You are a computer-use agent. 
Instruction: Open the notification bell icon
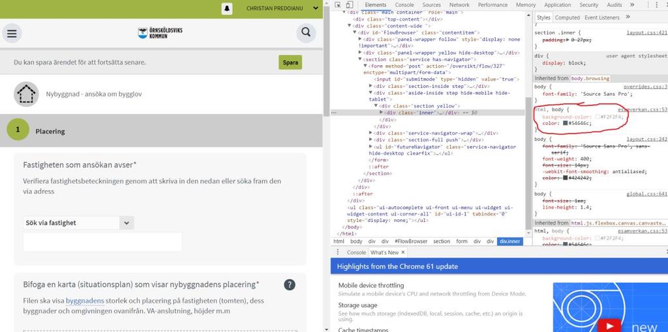[x=227, y=8]
